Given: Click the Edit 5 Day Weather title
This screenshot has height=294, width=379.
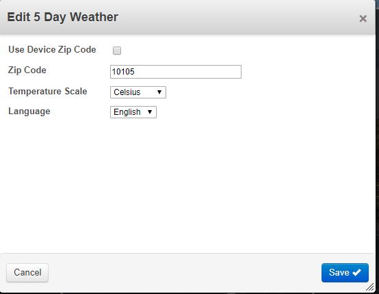Looking at the screenshot, I should (63, 17).
